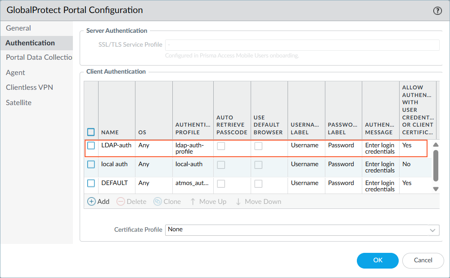Click the Add plus icon

click(x=91, y=202)
